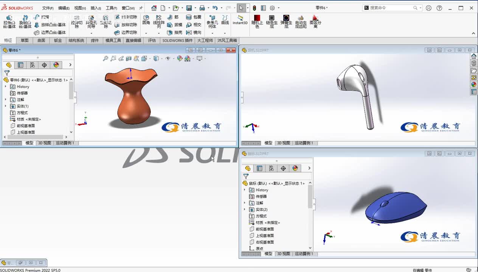Click the Print icon in the title toolbar
Viewport: 478px width, 272px height.
click(202, 8)
